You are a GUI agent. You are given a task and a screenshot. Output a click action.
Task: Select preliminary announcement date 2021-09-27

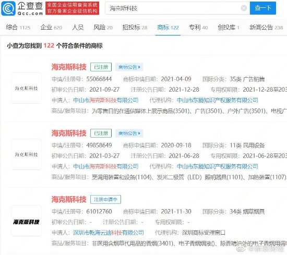[x=104, y=90]
